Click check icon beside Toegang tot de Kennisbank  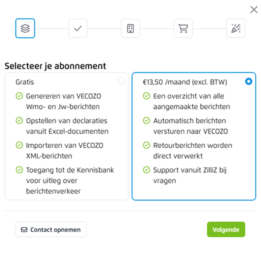[19, 170]
